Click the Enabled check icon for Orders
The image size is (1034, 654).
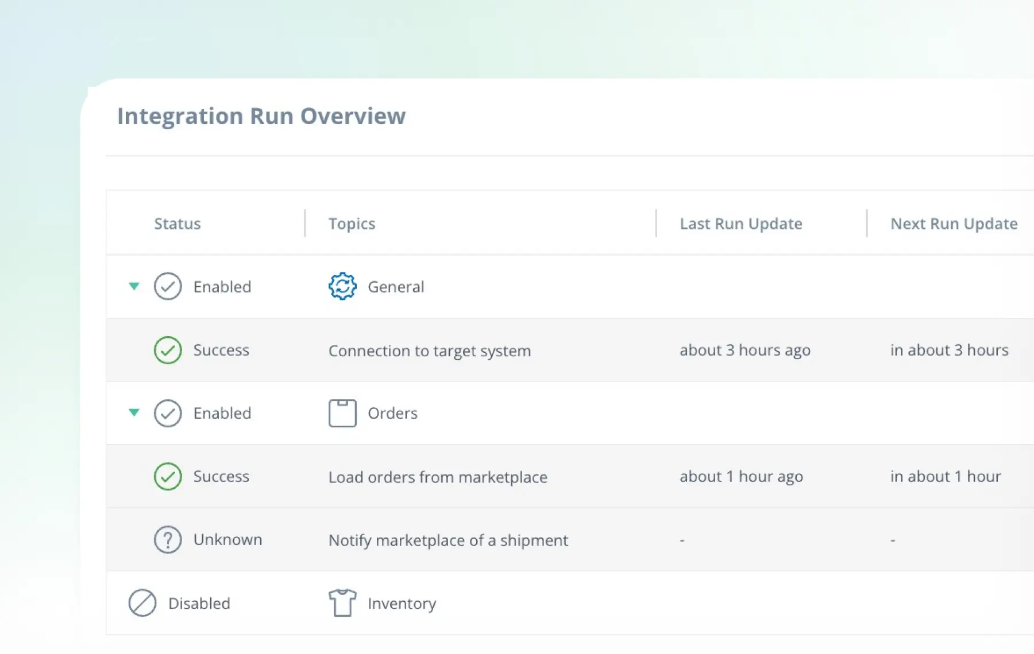(x=168, y=413)
